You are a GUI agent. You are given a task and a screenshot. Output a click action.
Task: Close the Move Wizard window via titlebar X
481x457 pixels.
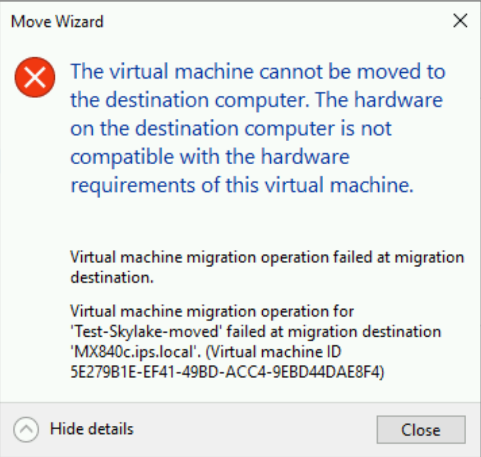[462, 21]
